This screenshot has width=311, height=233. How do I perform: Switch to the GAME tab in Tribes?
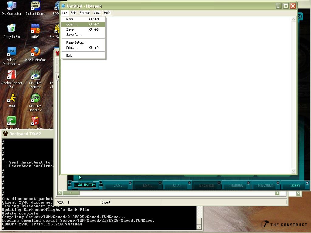118,185
